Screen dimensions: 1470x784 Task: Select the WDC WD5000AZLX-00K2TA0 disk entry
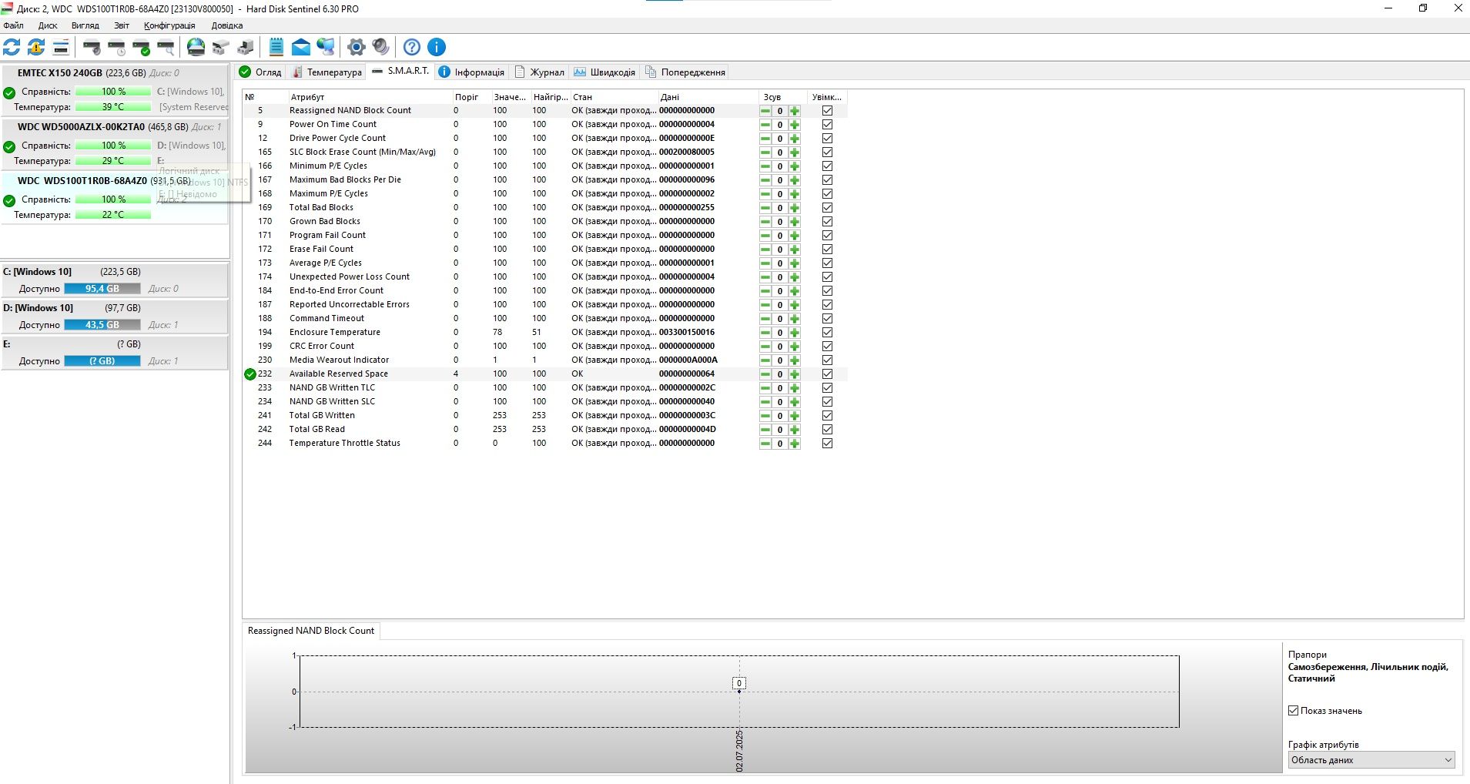click(x=115, y=145)
